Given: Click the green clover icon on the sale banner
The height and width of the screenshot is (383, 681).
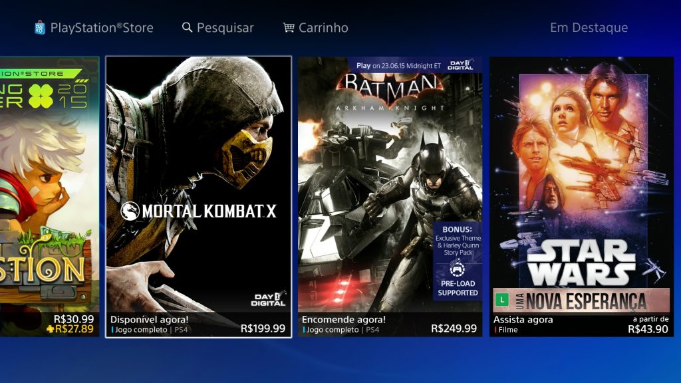Looking at the screenshot, I should [41, 96].
